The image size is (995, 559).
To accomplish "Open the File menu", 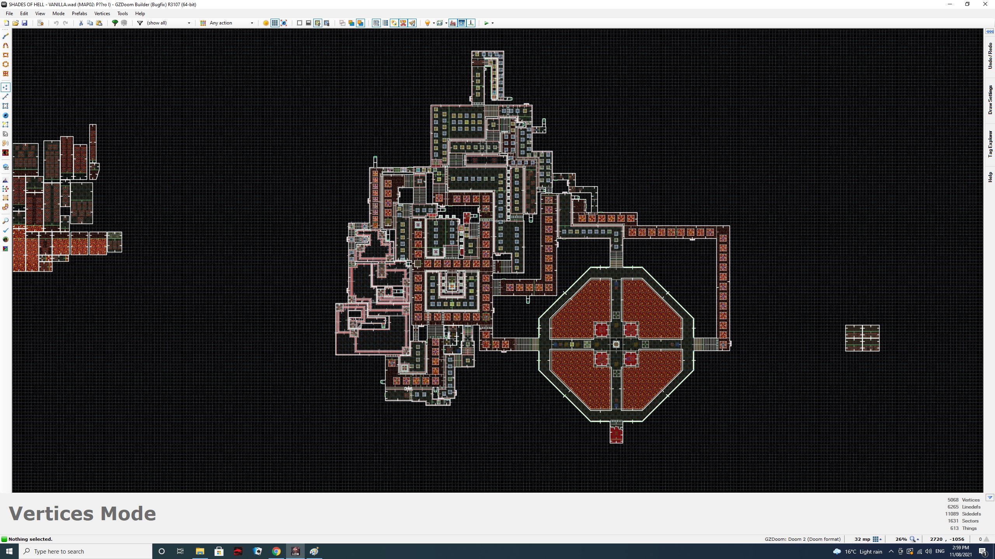I will pos(9,13).
